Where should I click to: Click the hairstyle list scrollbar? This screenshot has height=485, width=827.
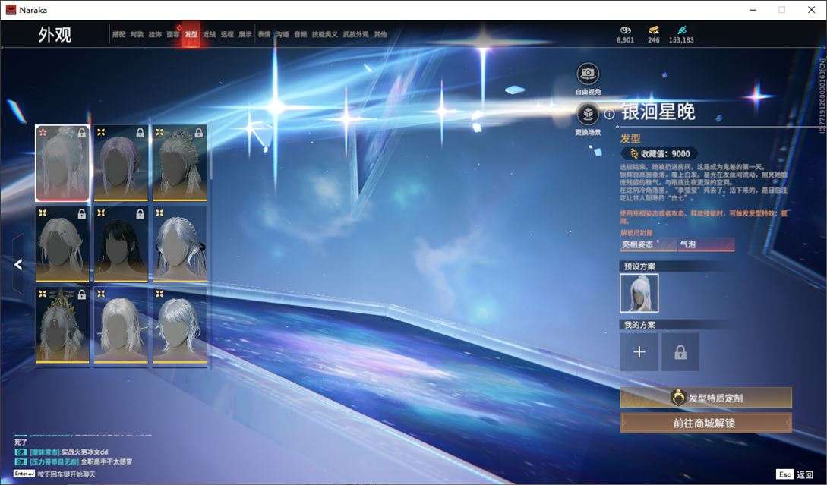coord(210,153)
